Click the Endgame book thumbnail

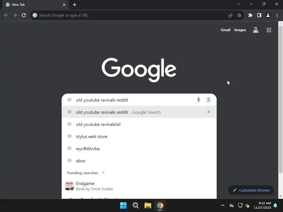(69, 186)
